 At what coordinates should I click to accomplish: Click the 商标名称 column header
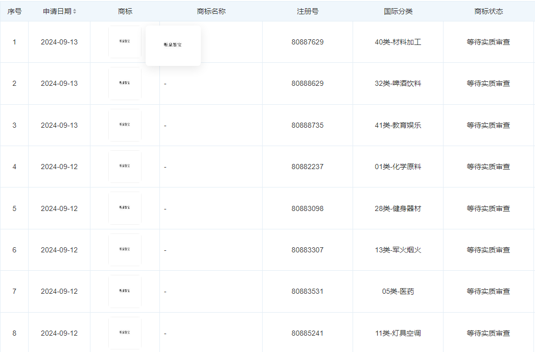[211, 11]
